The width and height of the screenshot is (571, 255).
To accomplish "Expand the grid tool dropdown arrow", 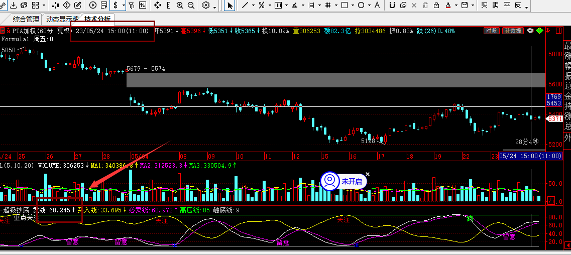I will [x=336, y=6].
